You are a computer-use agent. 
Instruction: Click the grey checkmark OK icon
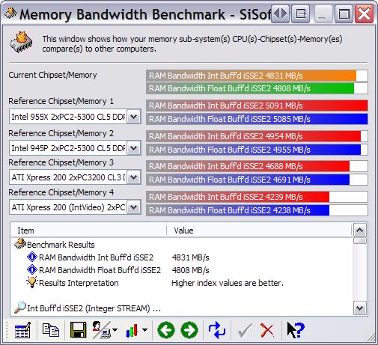click(x=245, y=330)
